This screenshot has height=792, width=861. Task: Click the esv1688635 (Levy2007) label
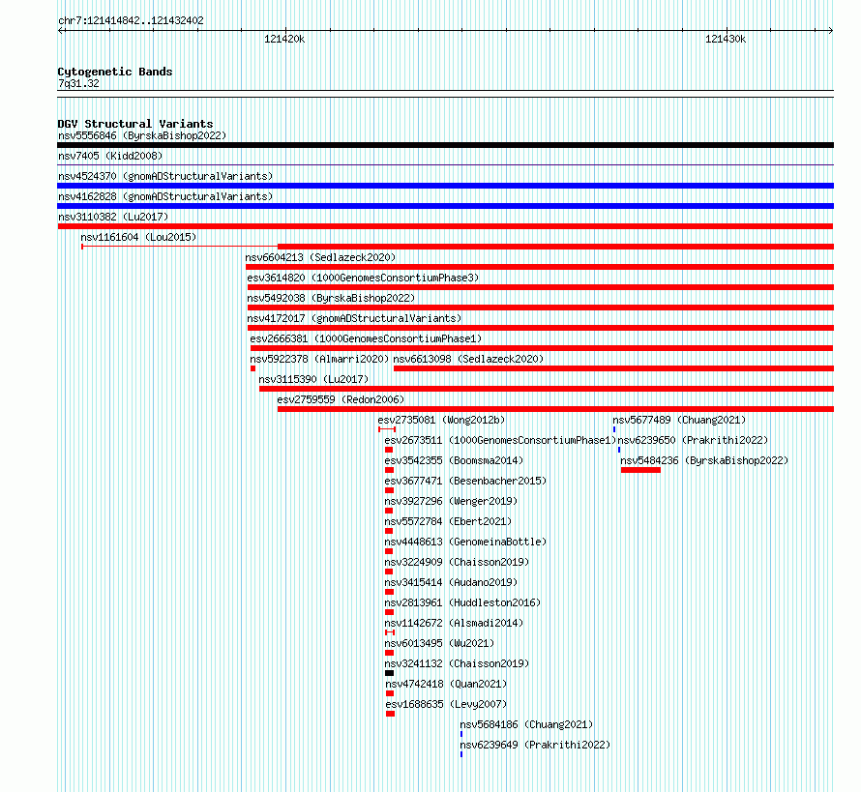tap(446, 704)
